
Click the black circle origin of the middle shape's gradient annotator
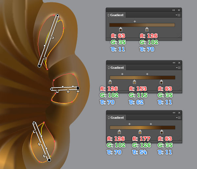point(78,88)
